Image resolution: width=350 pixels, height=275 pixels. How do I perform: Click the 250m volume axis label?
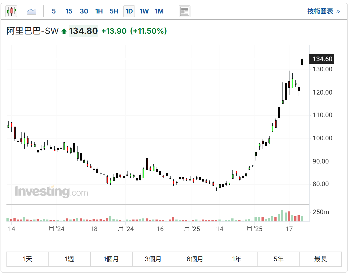click(x=321, y=212)
